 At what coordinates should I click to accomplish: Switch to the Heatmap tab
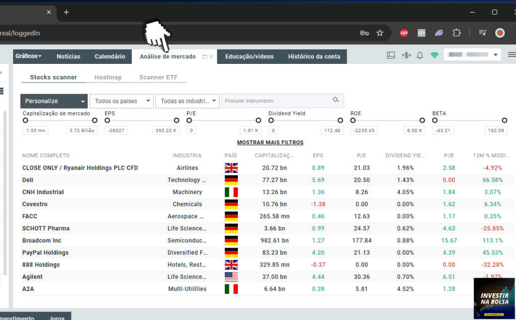[108, 77]
